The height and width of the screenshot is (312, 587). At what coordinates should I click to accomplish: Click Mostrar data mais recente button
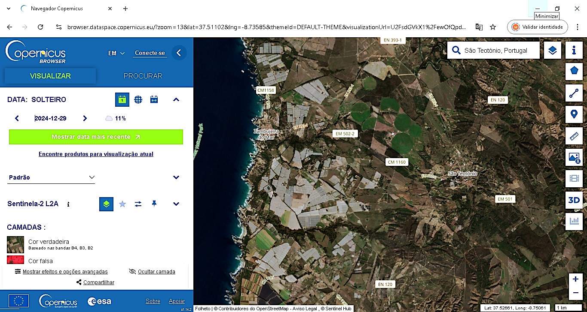click(96, 137)
